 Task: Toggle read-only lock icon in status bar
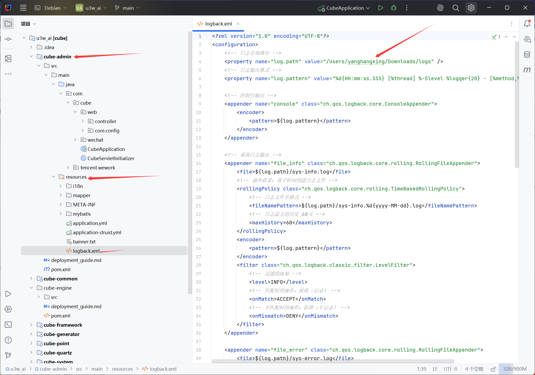[493, 369]
